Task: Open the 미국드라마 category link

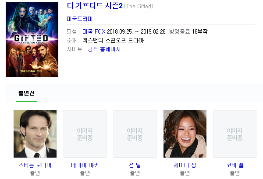Action: [x=80, y=19]
